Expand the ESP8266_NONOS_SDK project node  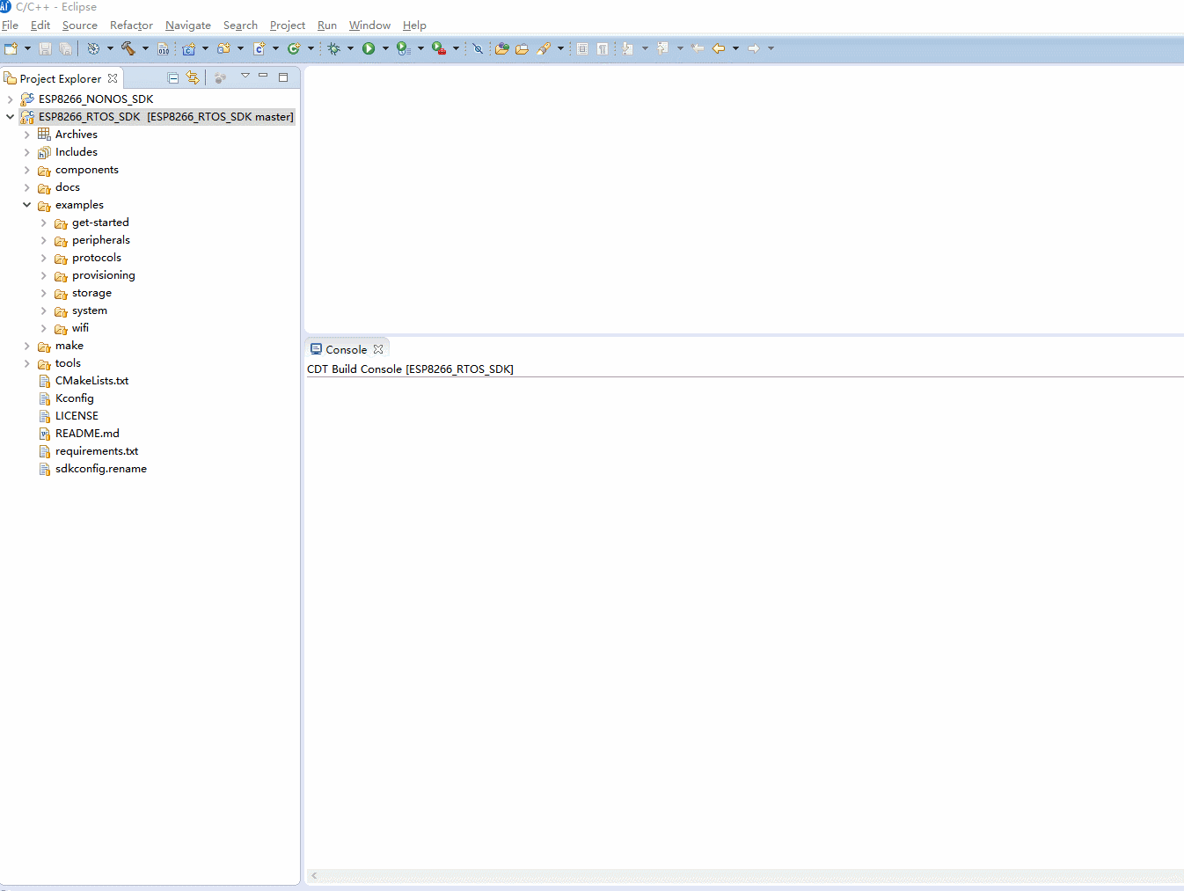11,99
